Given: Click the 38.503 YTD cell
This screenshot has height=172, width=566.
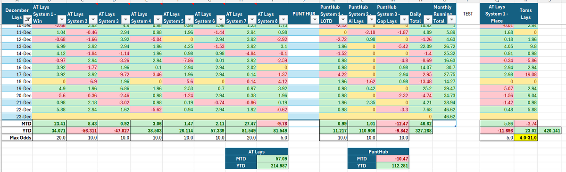Looking at the screenshot, I should 146,130.
